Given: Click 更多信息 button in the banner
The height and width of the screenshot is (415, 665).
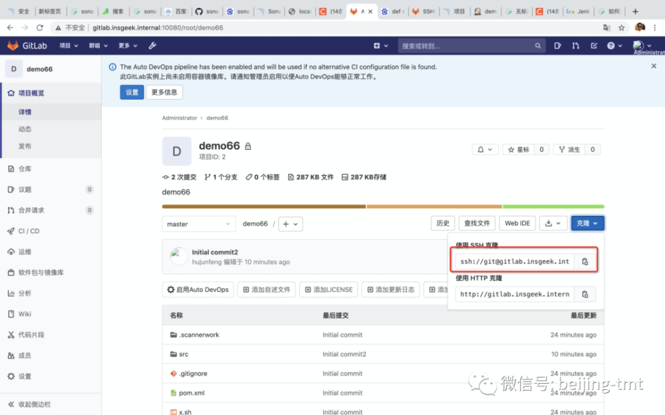Looking at the screenshot, I should (164, 92).
